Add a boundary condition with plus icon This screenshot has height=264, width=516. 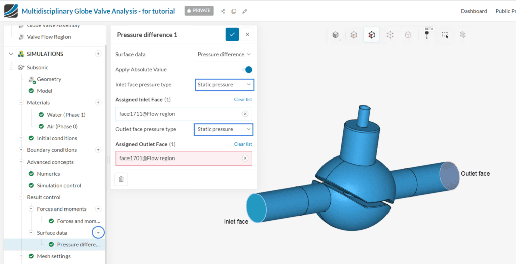98,150
